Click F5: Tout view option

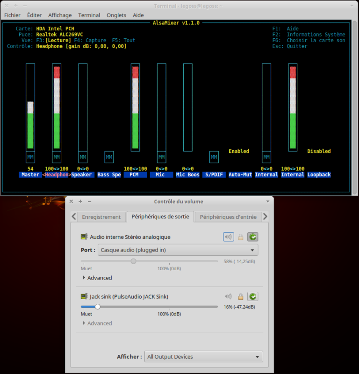coord(123,40)
